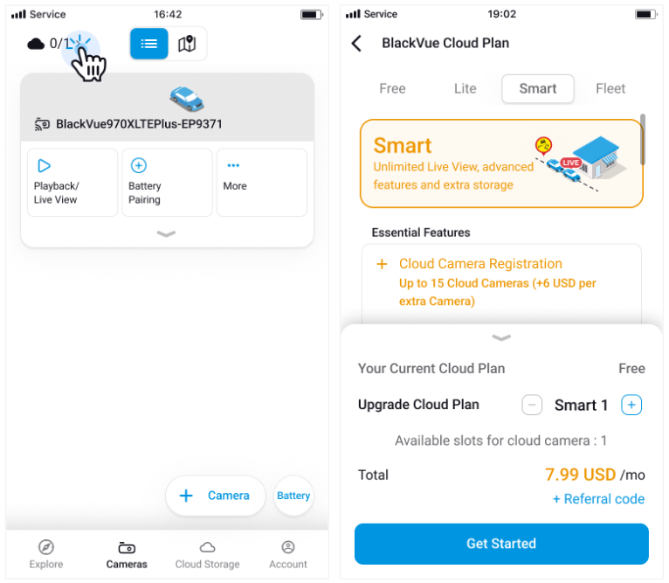669x583 pixels.
Task: Go to the Explore tab
Action: pyautogui.click(x=46, y=554)
